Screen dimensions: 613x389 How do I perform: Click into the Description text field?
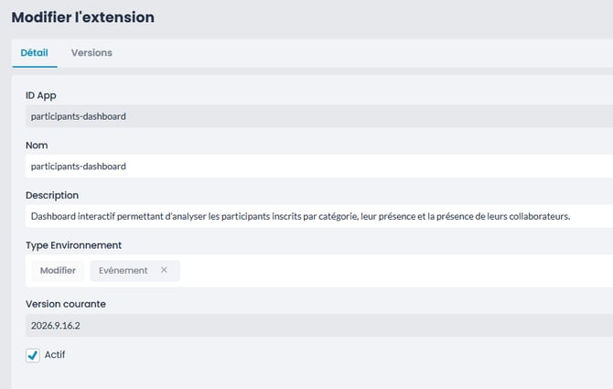coord(319,216)
